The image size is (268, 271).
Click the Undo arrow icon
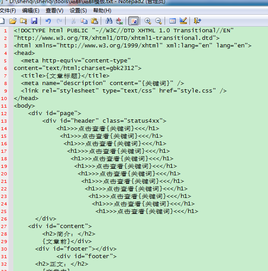click(48, 21)
